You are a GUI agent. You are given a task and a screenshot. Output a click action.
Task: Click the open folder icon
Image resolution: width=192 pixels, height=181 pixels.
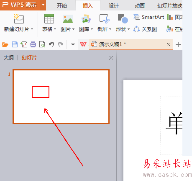5,44
